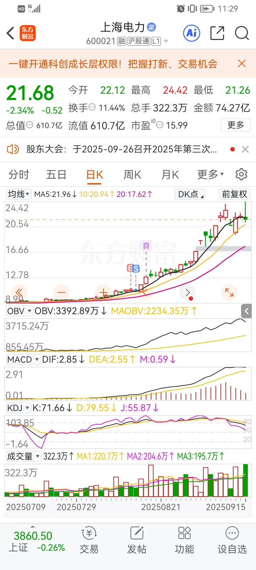The width and height of the screenshot is (256, 570).
Task: Switch to the 五日 tab
Action: pyautogui.click(x=57, y=175)
